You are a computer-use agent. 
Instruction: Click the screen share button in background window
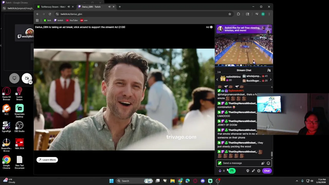pyautogui.click(x=14, y=78)
